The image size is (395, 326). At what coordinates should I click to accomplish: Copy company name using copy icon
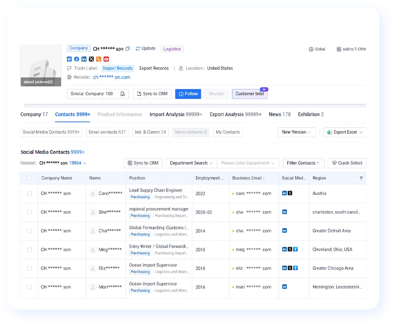click(x=128, y=49)
